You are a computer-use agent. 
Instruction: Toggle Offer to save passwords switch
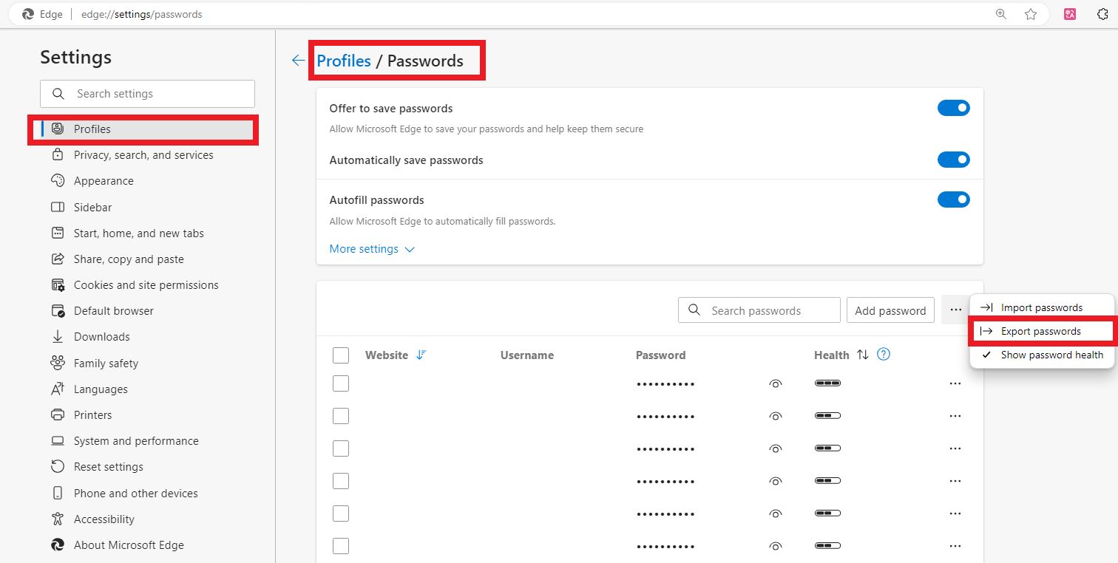954,108
